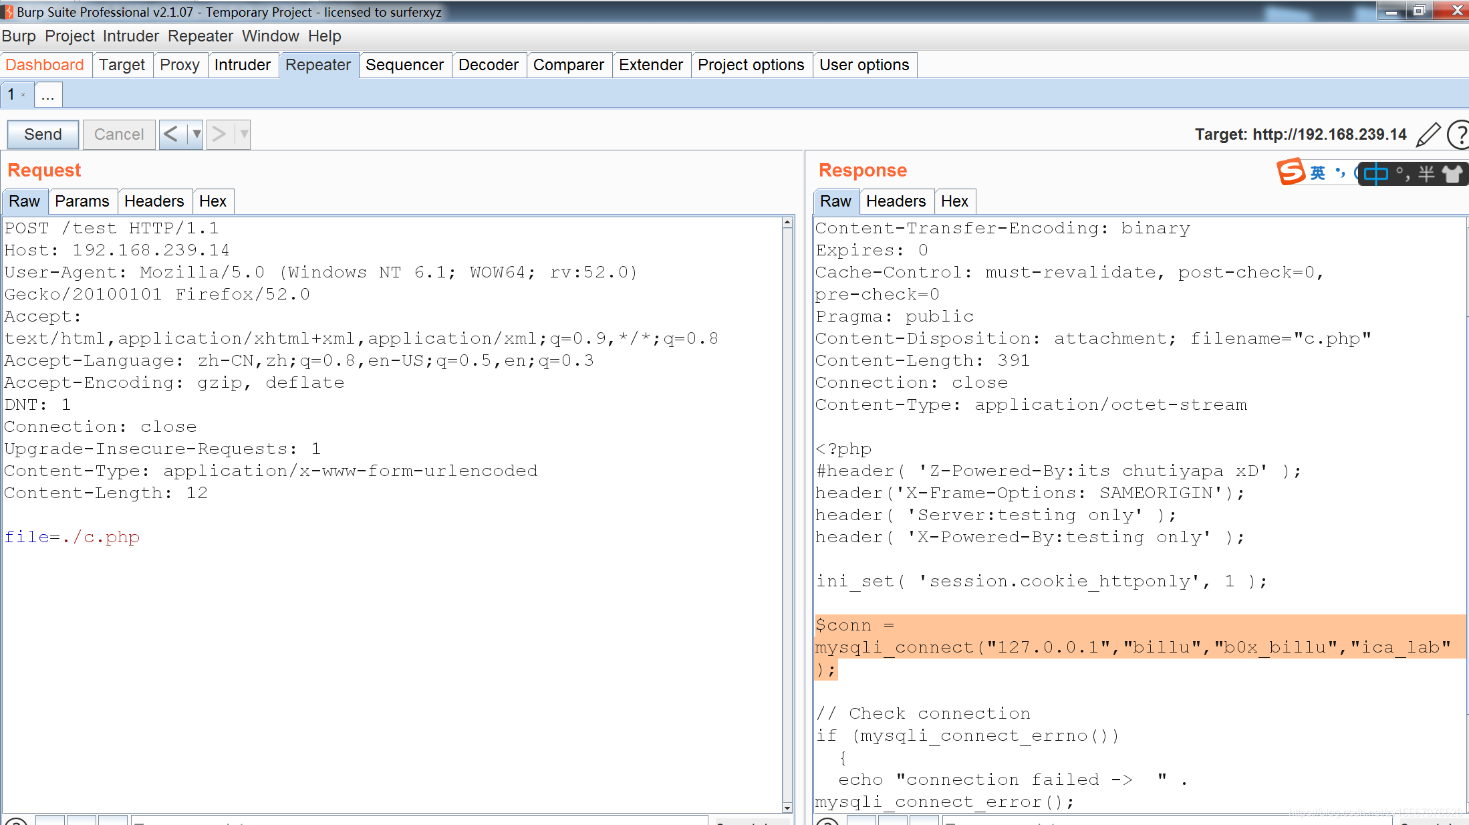Open the Project menu

70,36
